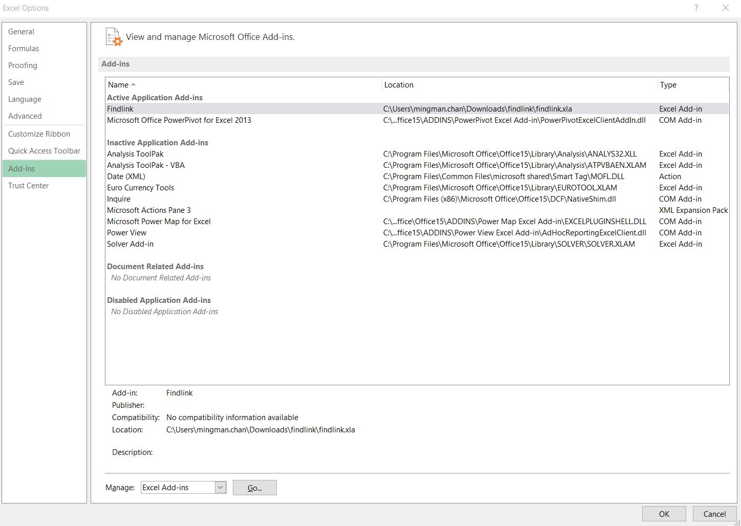Click the EXCELPLUGINSHELL.DLL location path
Screen dimensions: 741x526
515,222
